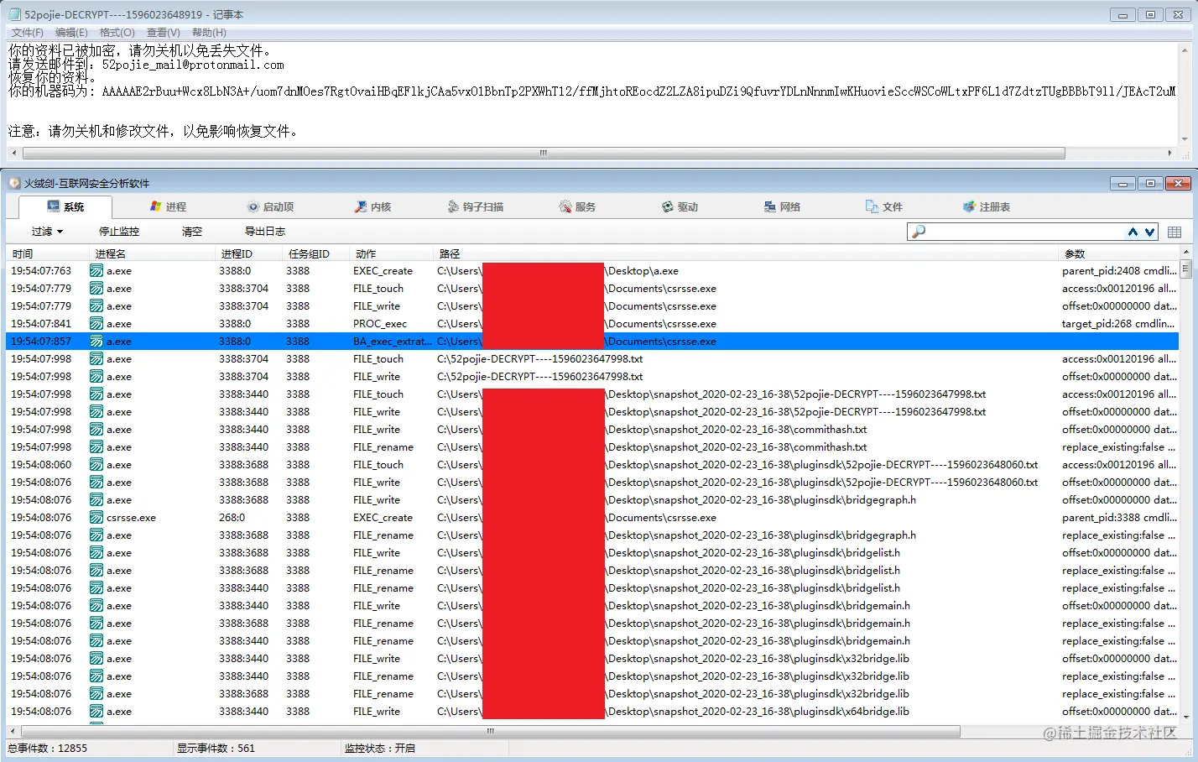
Task: Open the 进程 tab in Huorong Sword
Action: (x=168, y=206)
